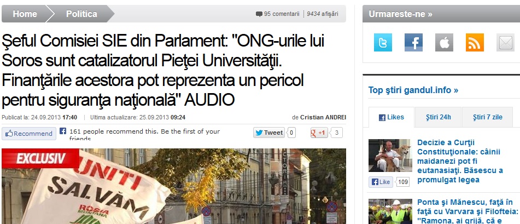Click the Facebook Recommend button
The height and width of the screenshot is (224, 520).
tap(29, 134)
